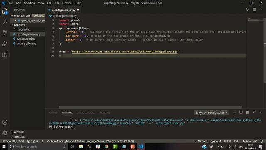Expand the __pycache__ folder

(15, 30)
